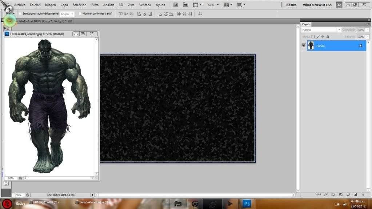The image size is (372, 209).
Task: Enable Seleccionar automáticamente checkbox
Action: coord(20,13)
